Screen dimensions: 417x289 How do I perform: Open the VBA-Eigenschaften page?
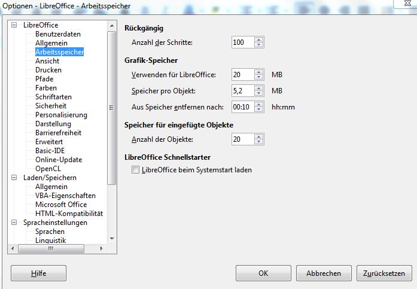65,196
